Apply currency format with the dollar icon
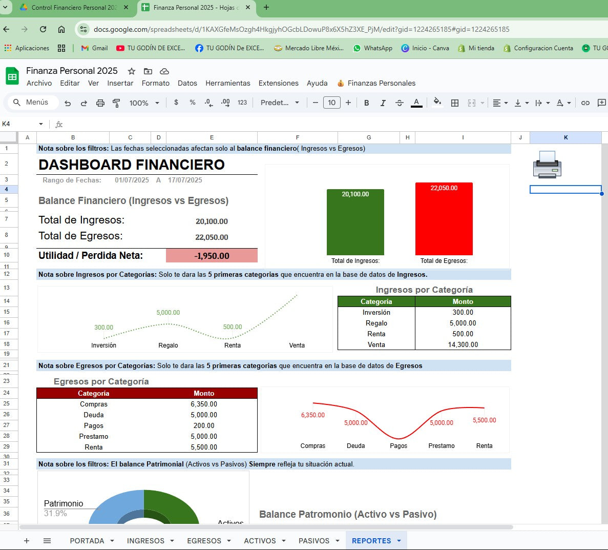This screenshot has width=608, height=550. coord(176,103)
